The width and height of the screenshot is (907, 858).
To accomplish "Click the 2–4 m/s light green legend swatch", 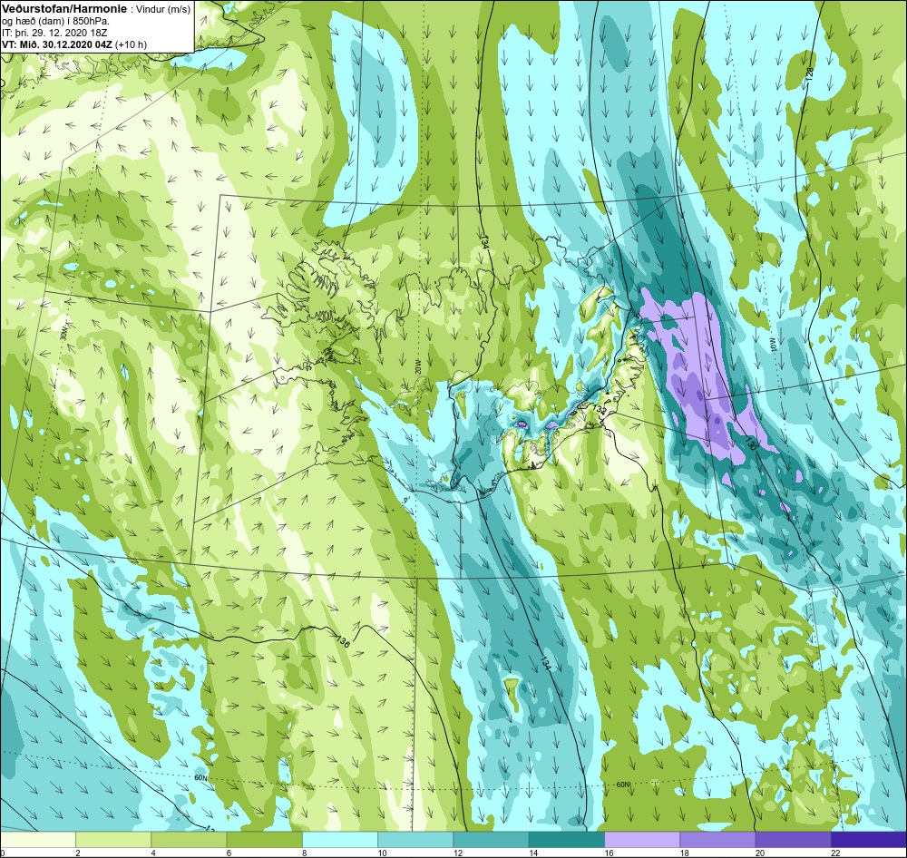I will [x=113, y=838].
